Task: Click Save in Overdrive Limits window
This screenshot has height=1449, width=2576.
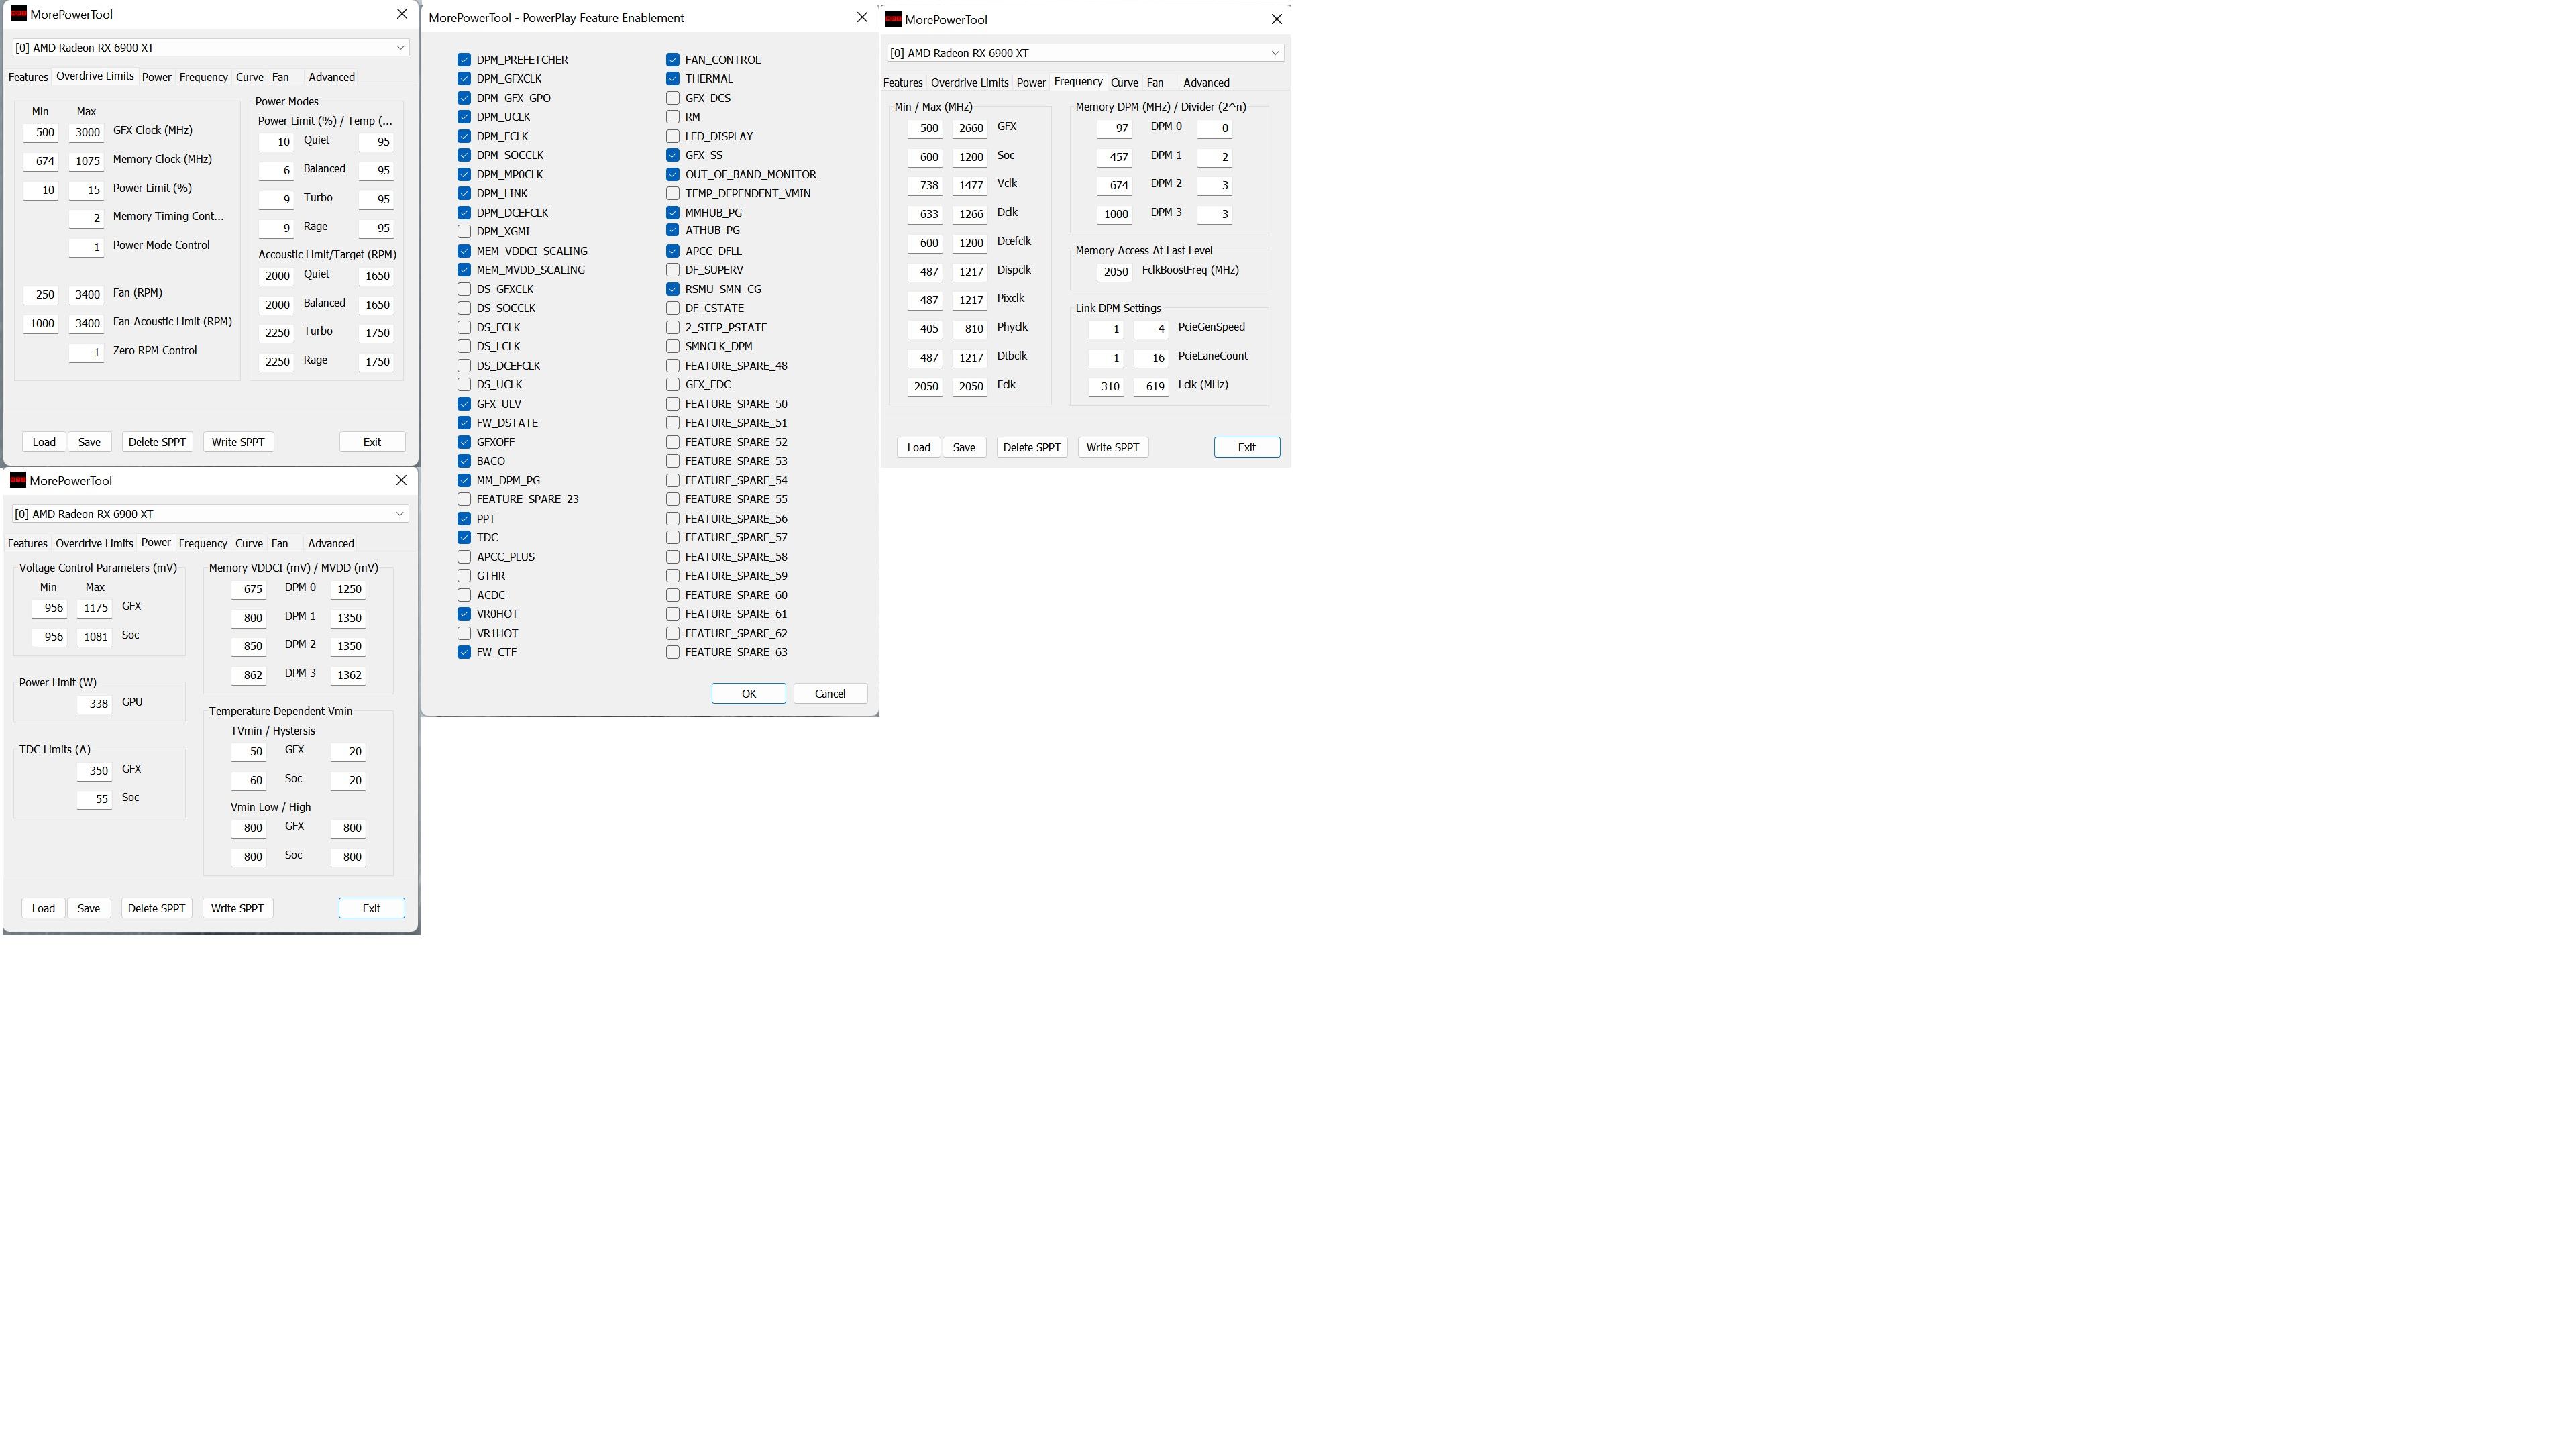Action: coord(89,442)
